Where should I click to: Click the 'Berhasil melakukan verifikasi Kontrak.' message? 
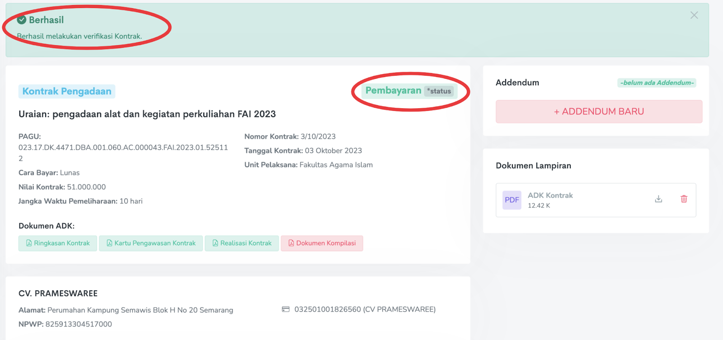[x=80, y=36]
